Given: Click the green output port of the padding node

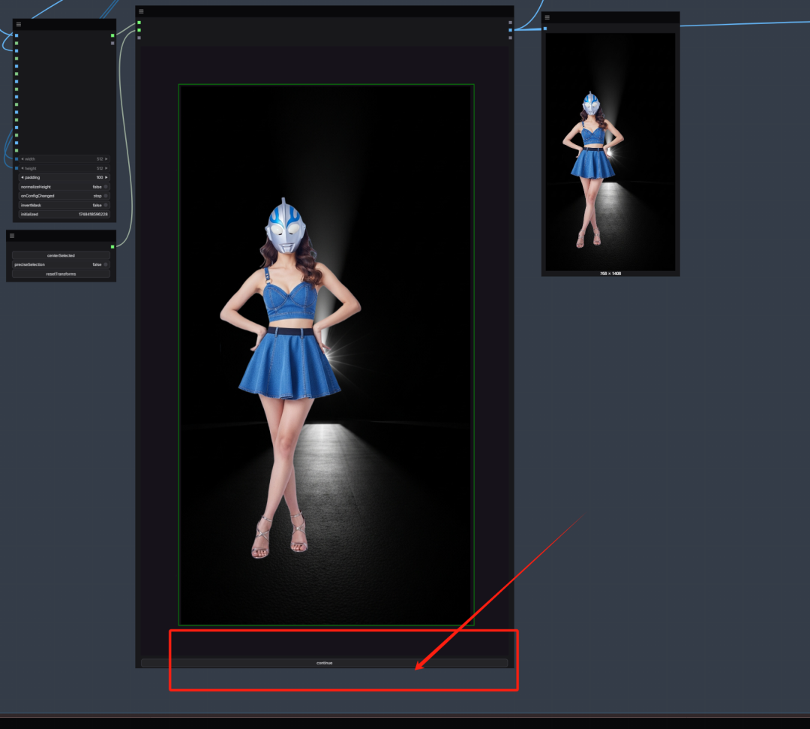Looking at the screenshot, I should tap(112, 36).
